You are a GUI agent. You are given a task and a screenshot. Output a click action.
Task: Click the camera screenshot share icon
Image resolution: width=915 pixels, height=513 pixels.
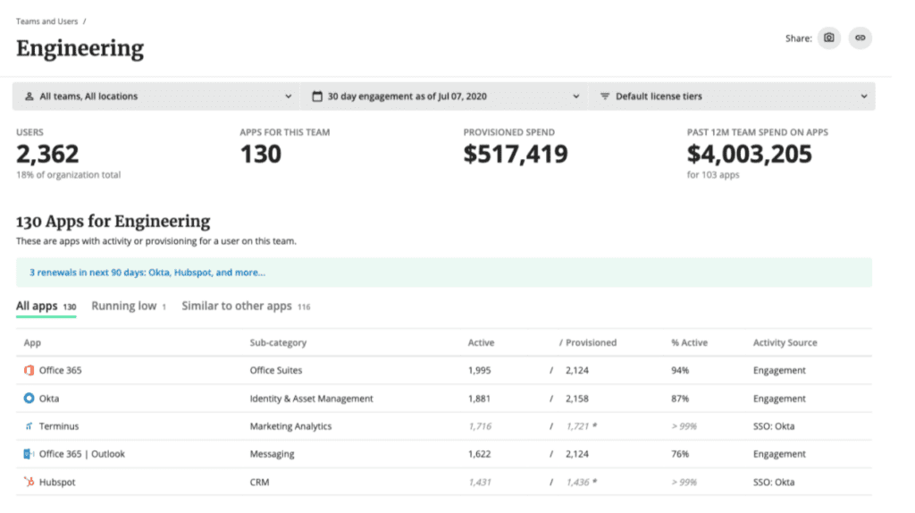[828, 38]
